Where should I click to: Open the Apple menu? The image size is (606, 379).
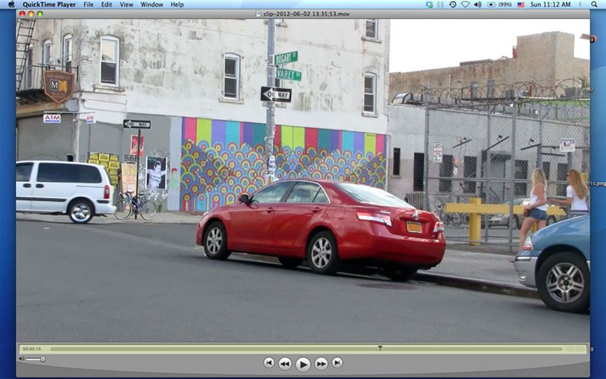(11, 5)
